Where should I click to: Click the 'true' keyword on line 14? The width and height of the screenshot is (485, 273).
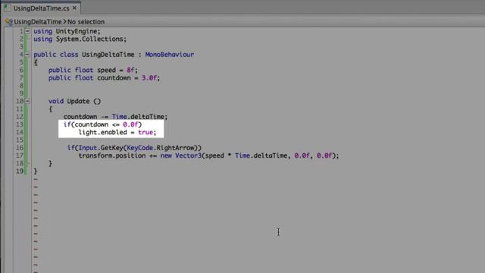145,133
